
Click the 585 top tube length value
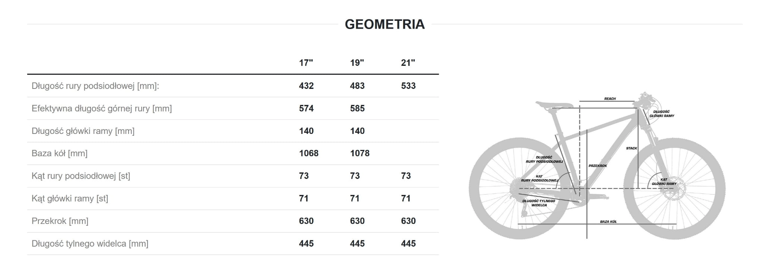[x=357, y=109]
